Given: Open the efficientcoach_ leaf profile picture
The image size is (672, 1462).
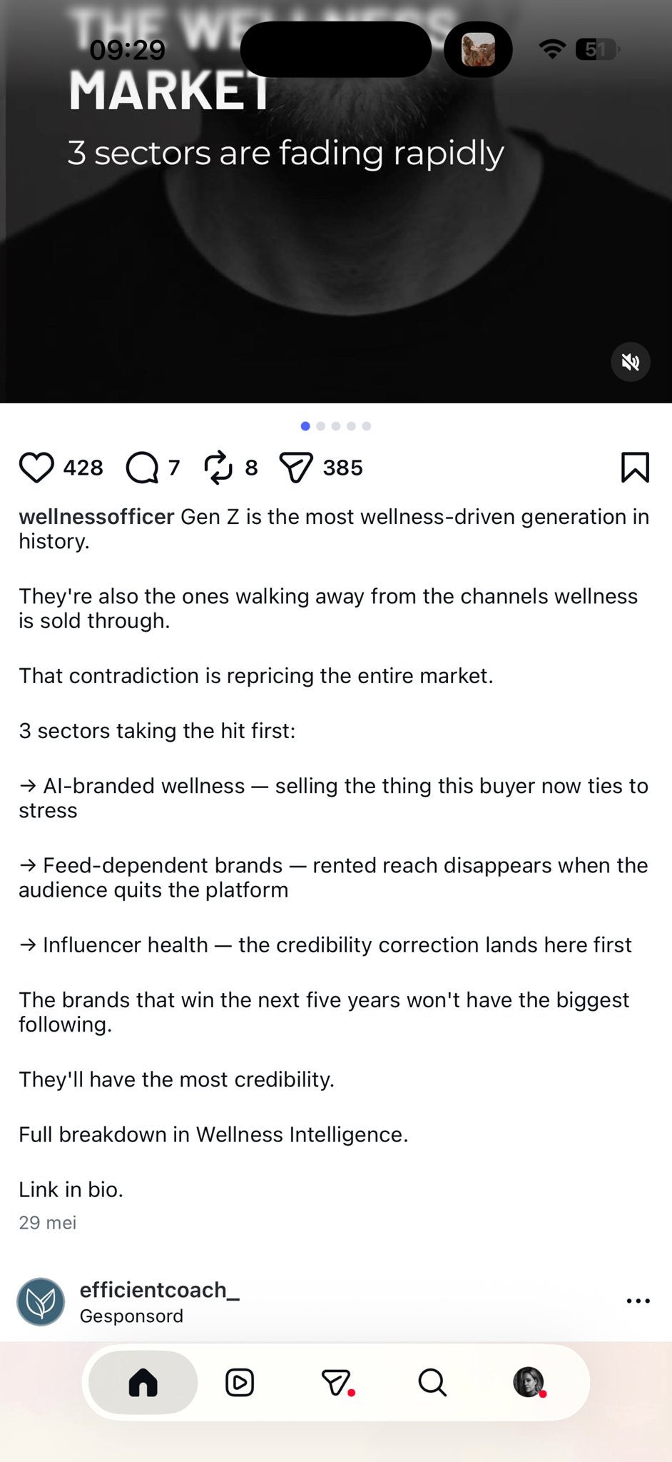Looking at the screenshot, I should click(x=41, y=1301).
